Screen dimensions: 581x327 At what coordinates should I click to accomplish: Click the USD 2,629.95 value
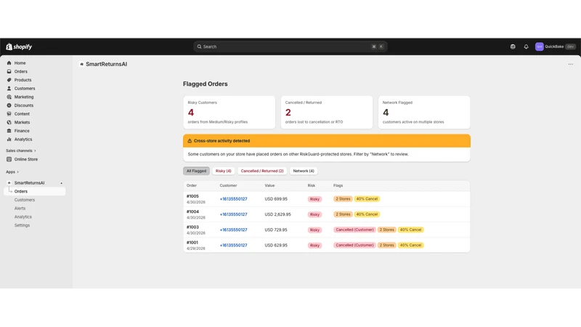(278, 214)
